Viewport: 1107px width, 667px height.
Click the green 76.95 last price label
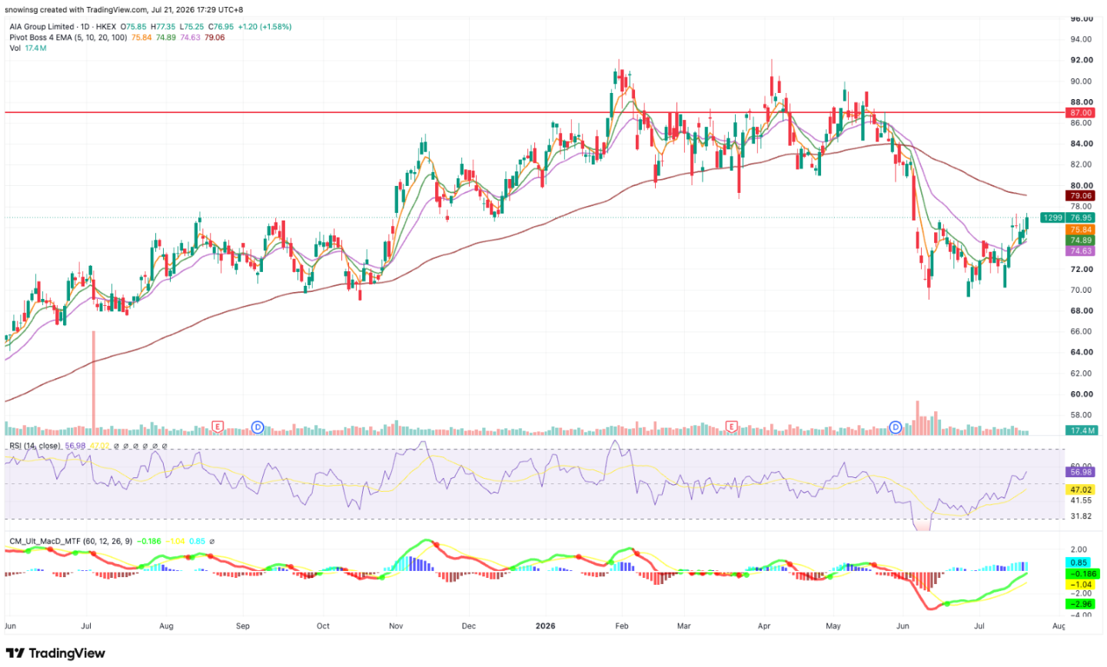(1081, 217)
